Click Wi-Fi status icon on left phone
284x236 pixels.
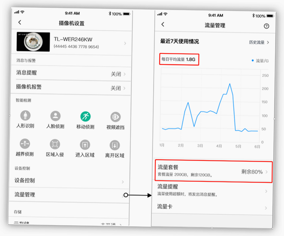[22, 12]
